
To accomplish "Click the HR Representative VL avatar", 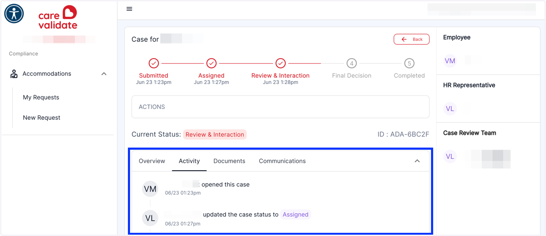I will (x=450, y=108).
